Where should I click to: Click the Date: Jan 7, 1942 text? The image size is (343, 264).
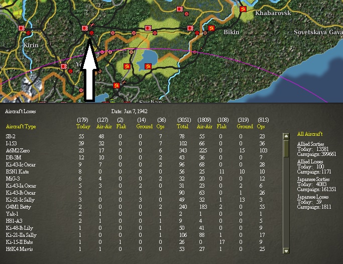click(x=129, y=111)
